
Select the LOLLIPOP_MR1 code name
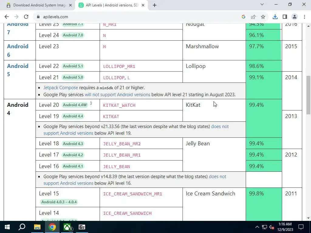119,66
